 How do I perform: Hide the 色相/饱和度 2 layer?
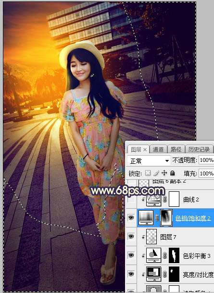point(131,218)
